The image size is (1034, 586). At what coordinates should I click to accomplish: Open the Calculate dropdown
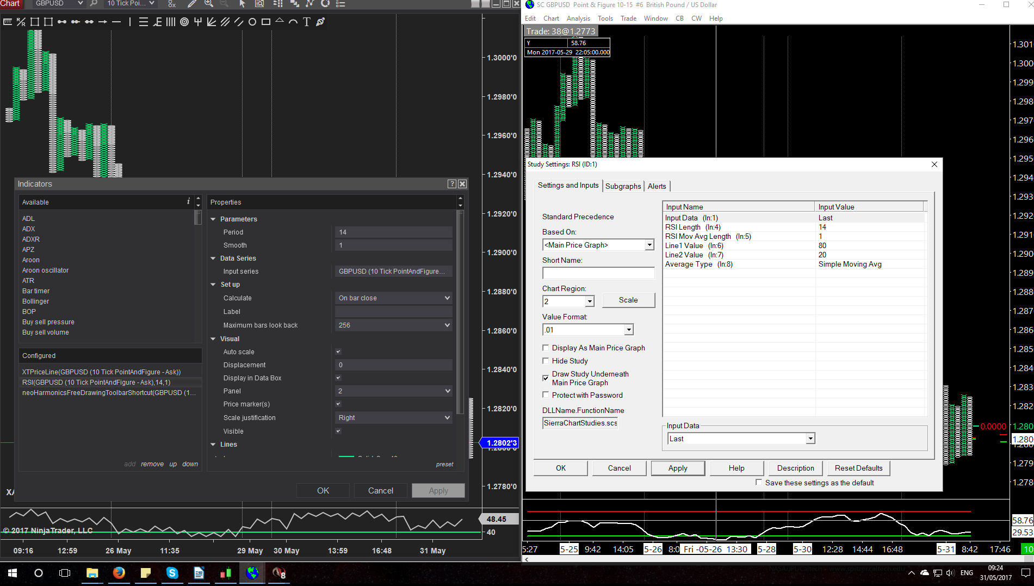(x=394, y=298)
